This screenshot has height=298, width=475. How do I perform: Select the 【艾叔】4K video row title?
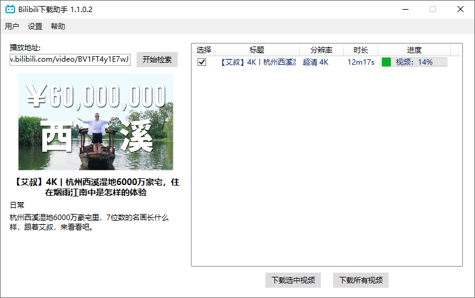point(257,62)
